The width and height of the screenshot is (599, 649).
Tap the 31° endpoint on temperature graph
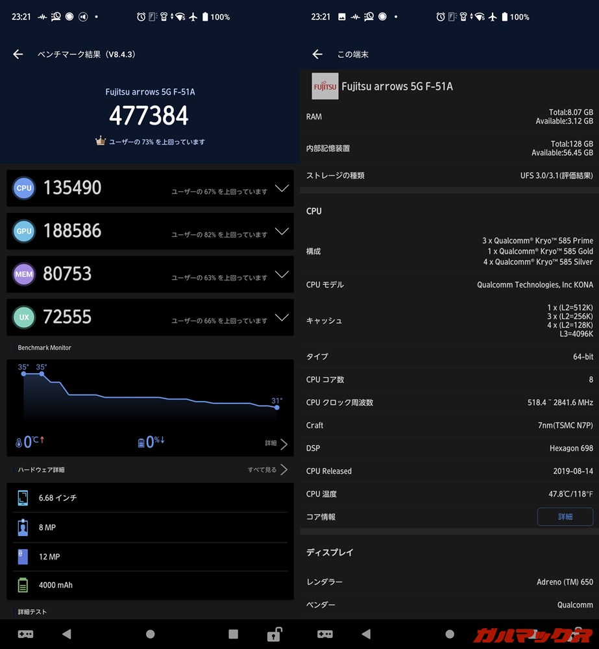click(x=277, y=407)
